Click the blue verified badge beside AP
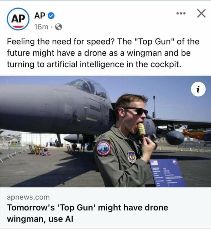The image size is (211, 233). tap(52, 15)
